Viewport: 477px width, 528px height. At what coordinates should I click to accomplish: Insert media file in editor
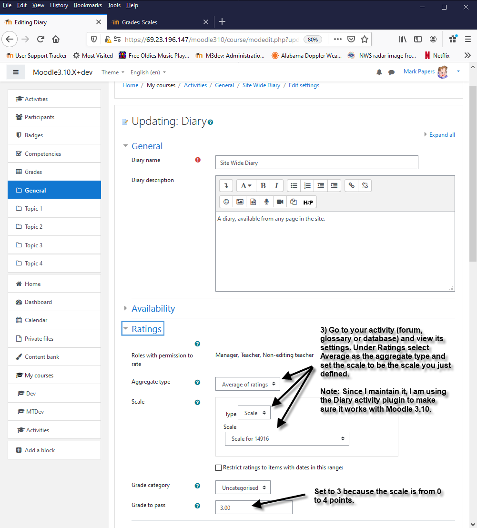click(x=253, y=202)
